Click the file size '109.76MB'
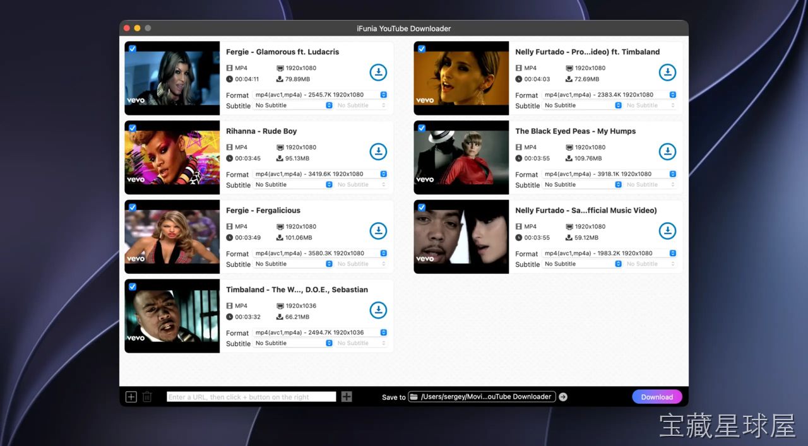This screenshot has height=446, width=808. point(588,158)
